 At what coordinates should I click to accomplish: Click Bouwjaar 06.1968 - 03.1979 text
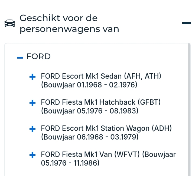coord(90,137)
